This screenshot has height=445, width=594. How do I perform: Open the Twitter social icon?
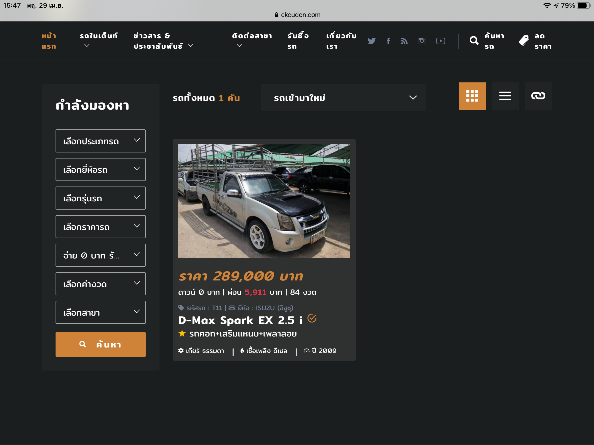pyautogui.click(x=372, y=41)
